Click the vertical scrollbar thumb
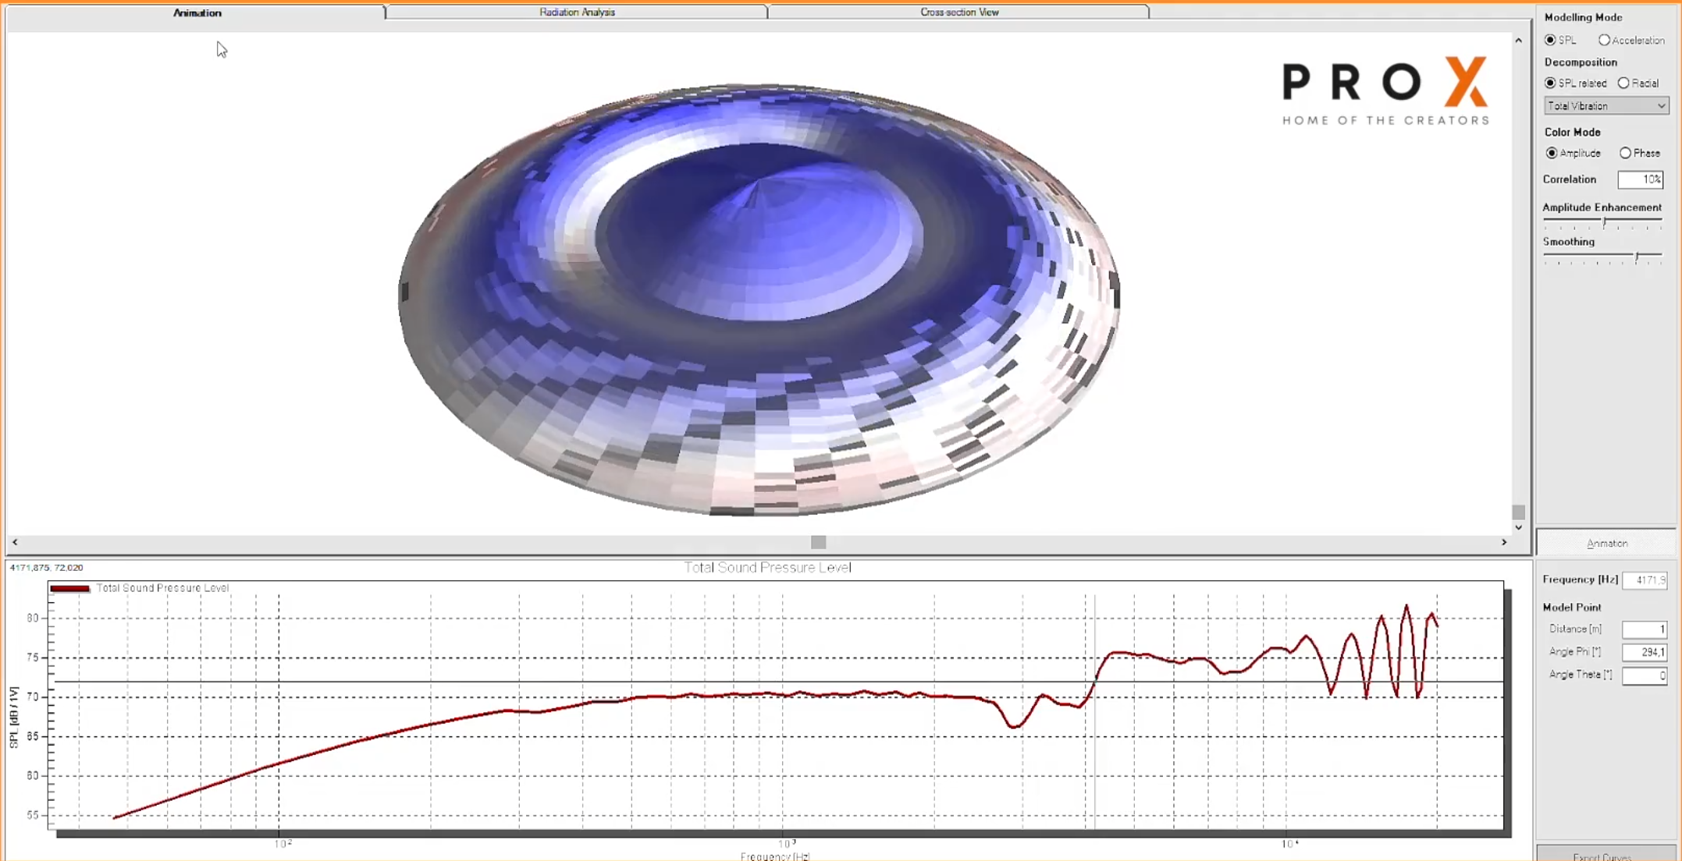Viewport: 1682px width, 861px height. click(x=1518, y=512)
